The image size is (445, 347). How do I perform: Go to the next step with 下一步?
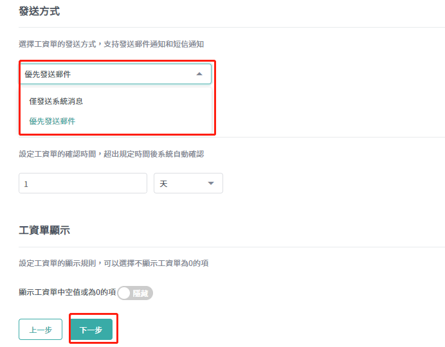click(91, 329)
